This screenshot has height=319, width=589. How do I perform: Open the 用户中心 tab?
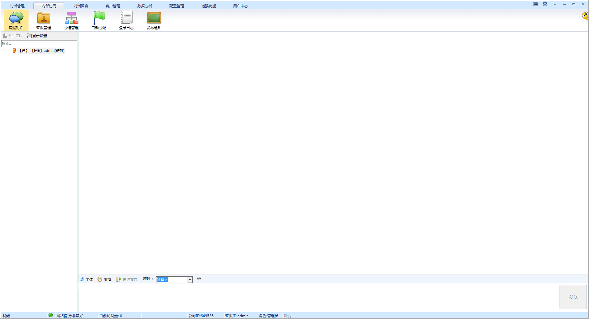tap(240, 6)
